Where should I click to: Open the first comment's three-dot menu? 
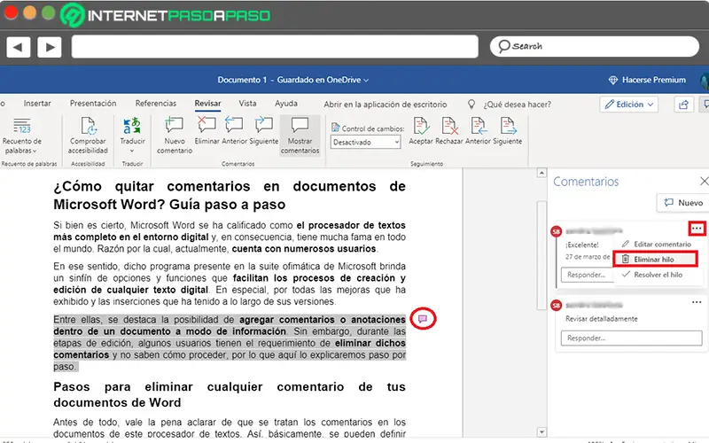pos(697,229)
